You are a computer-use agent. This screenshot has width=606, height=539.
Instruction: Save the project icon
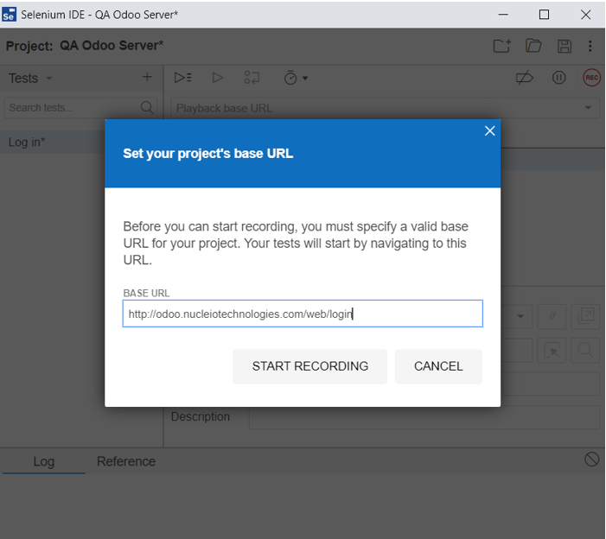(565, 46)
